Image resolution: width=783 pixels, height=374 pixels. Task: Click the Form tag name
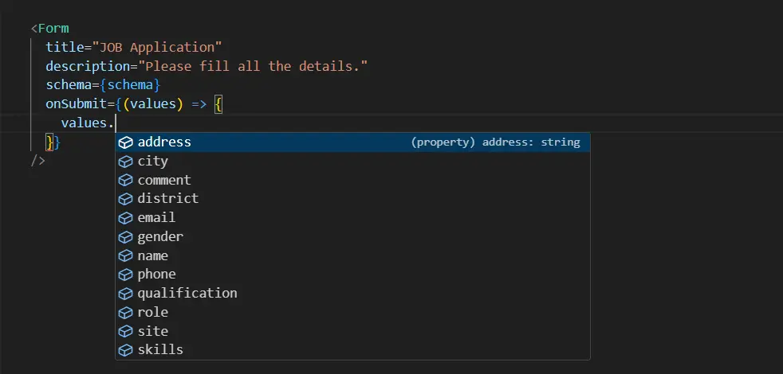(53, 29)
